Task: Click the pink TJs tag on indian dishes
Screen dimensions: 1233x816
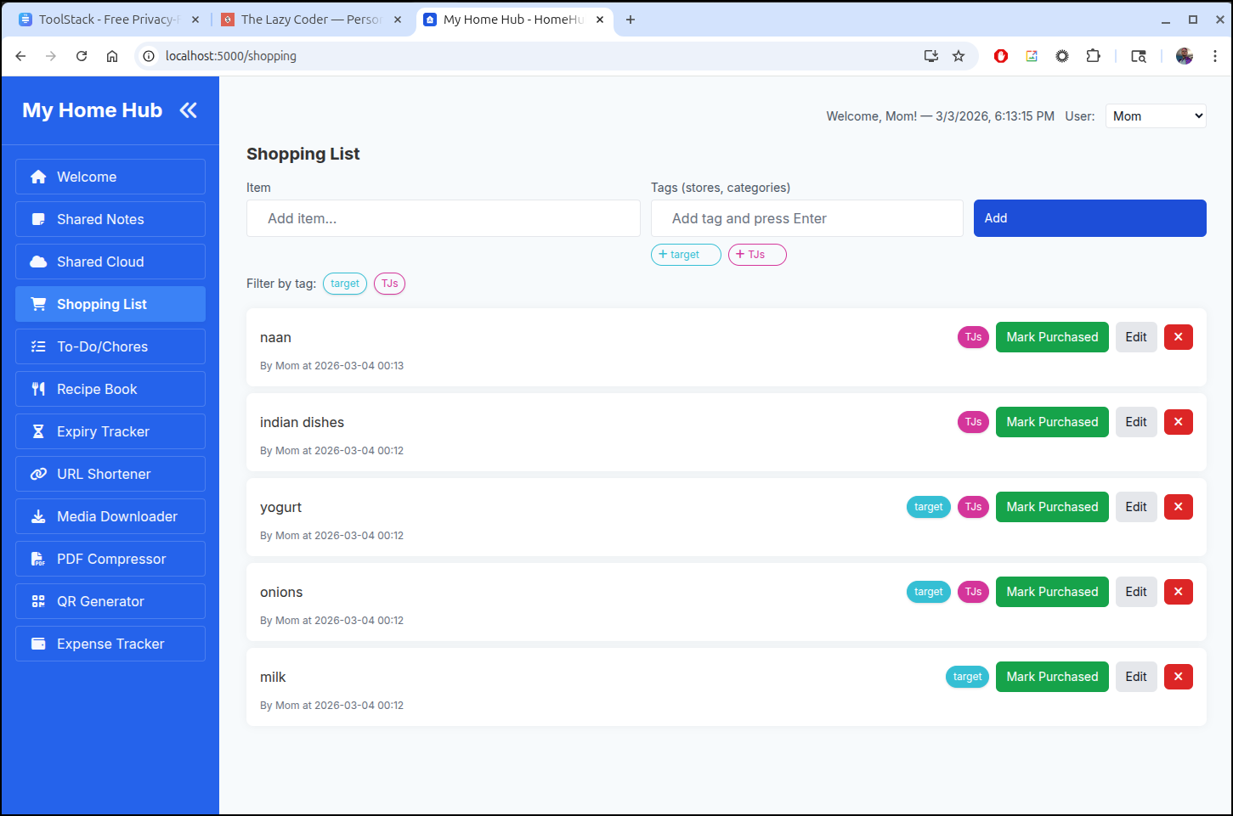Action: pyautogui.click(x=973, y=422)
